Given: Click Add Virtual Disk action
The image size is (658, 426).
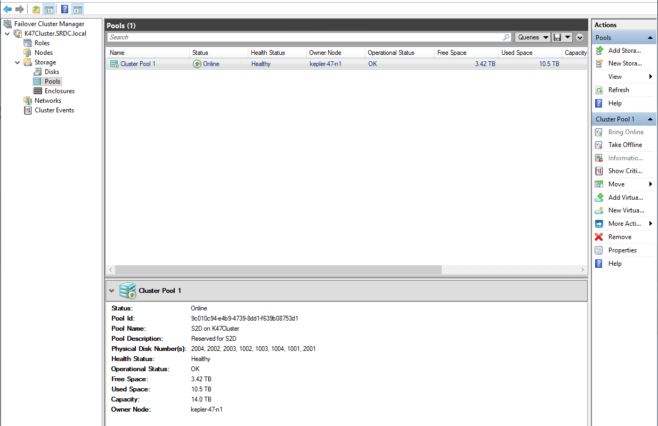Looking at the screenshot, I should [625, 198].
